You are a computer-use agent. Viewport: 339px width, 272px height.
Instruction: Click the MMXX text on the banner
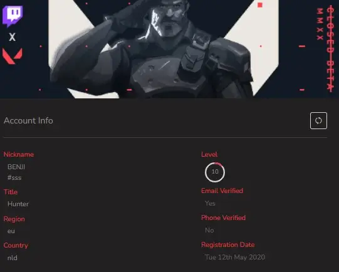point(320,24)
